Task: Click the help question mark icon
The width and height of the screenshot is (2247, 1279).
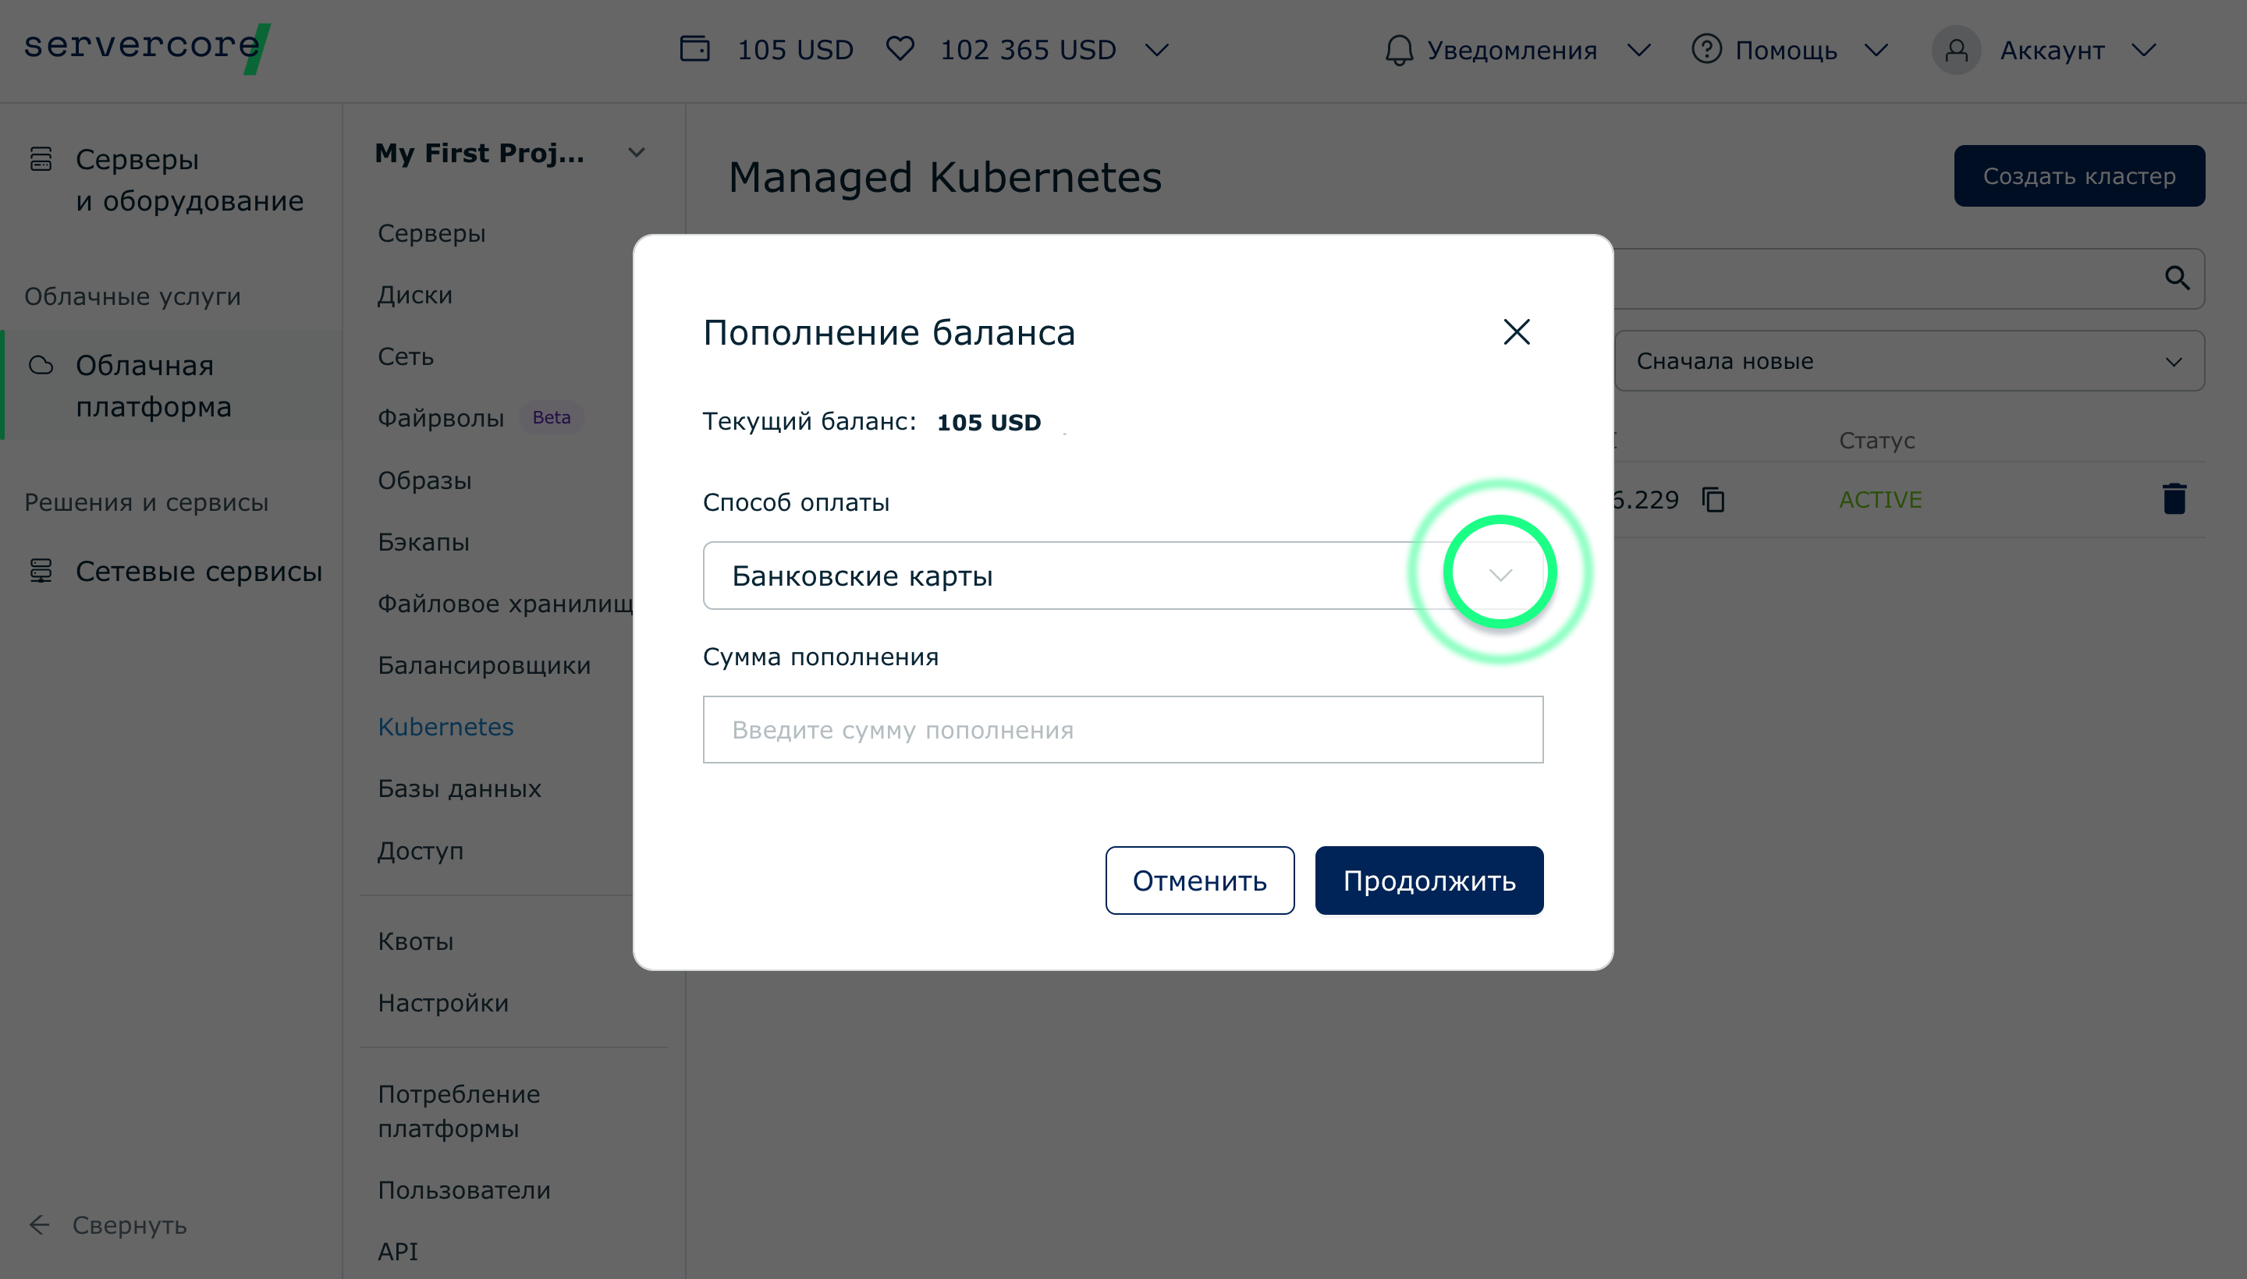Action: (x=1706, y=49)
